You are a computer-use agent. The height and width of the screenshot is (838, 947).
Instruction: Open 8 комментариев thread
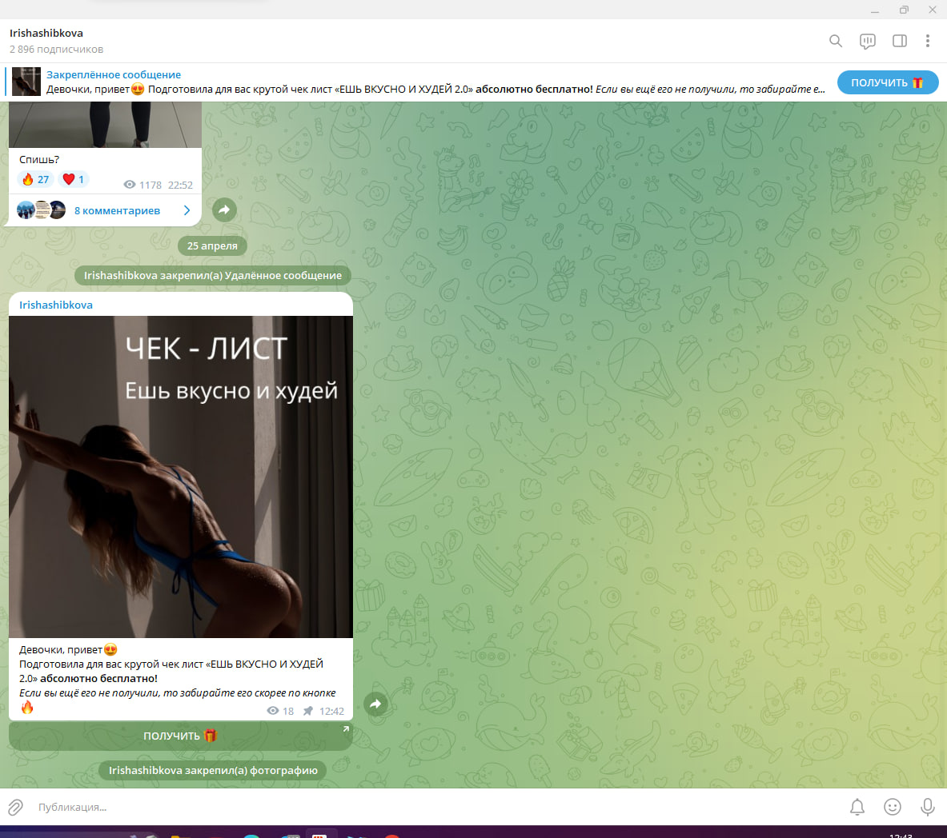pos(117,210)
